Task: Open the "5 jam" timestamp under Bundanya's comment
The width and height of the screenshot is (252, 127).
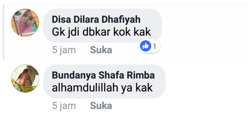Action: pyautogui.click(x=64, y=106)
